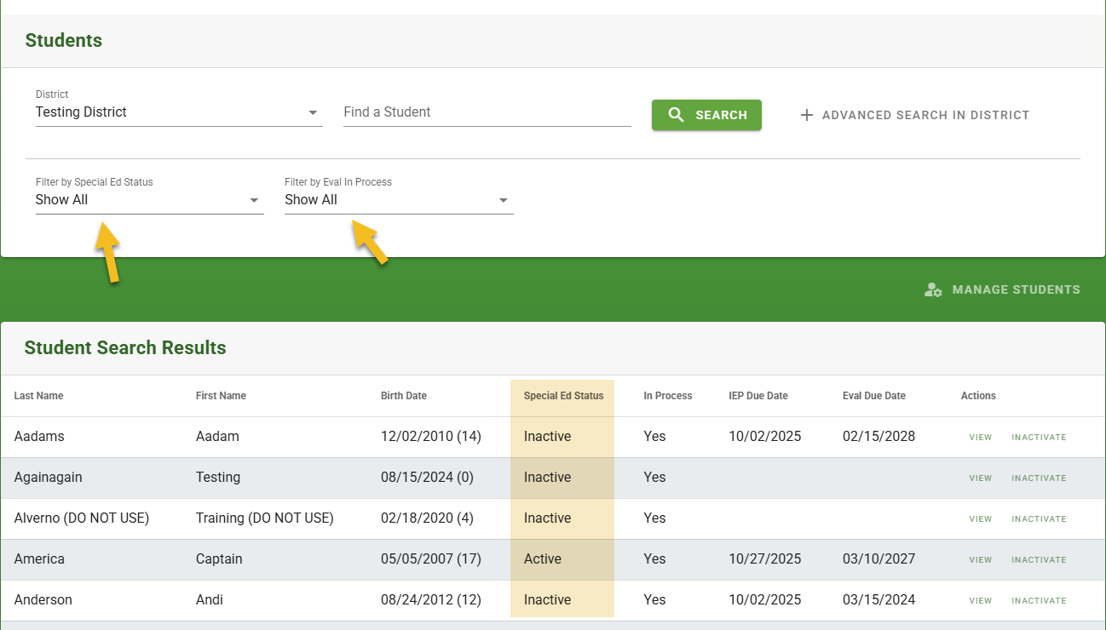Viewport: 1106px width, 630px height.
Task: Click first name Testing
Action: click(x=218, y=478)
